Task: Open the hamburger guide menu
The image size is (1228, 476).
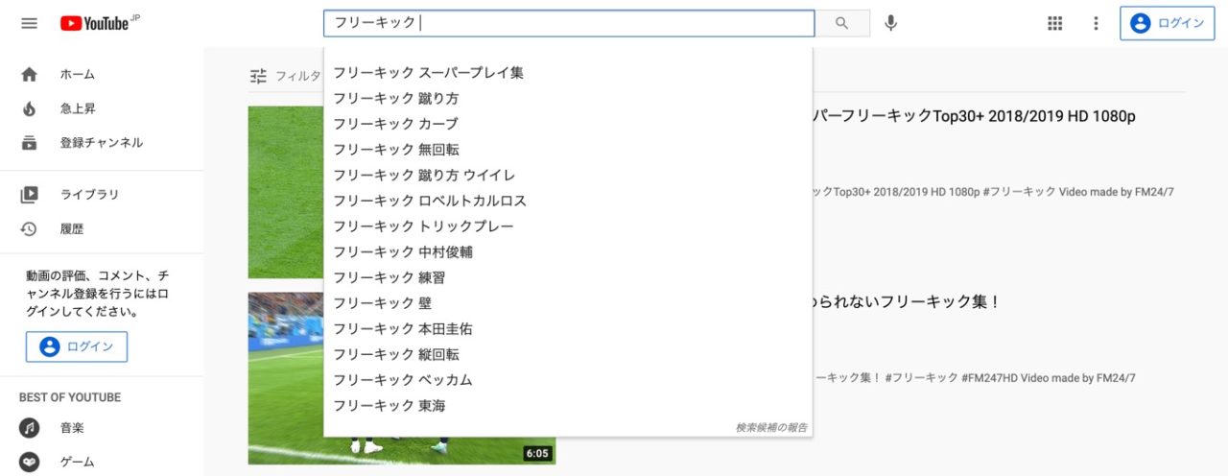Action: pos(30,23)
